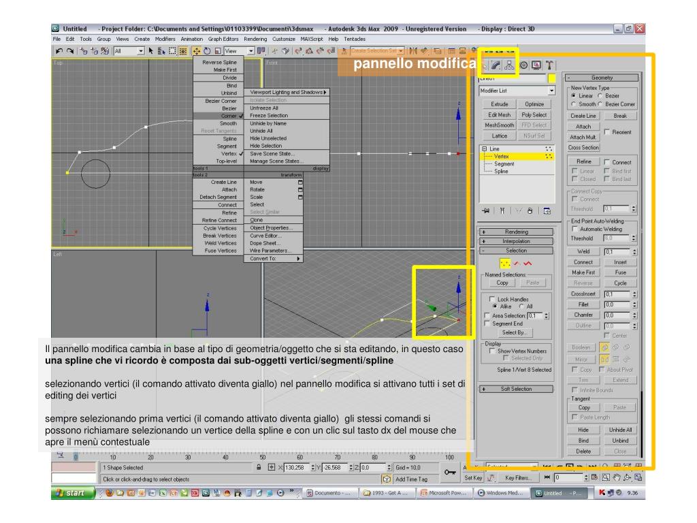Open the Display command panel tab
Image resolution: width=697 pixels, height=523 pixels.
[x=536, y=65]
